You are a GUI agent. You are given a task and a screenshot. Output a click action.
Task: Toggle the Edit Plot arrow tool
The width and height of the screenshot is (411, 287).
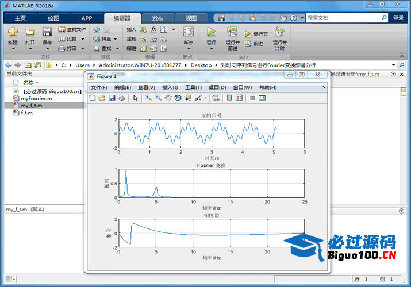click(x=135, y=98)
